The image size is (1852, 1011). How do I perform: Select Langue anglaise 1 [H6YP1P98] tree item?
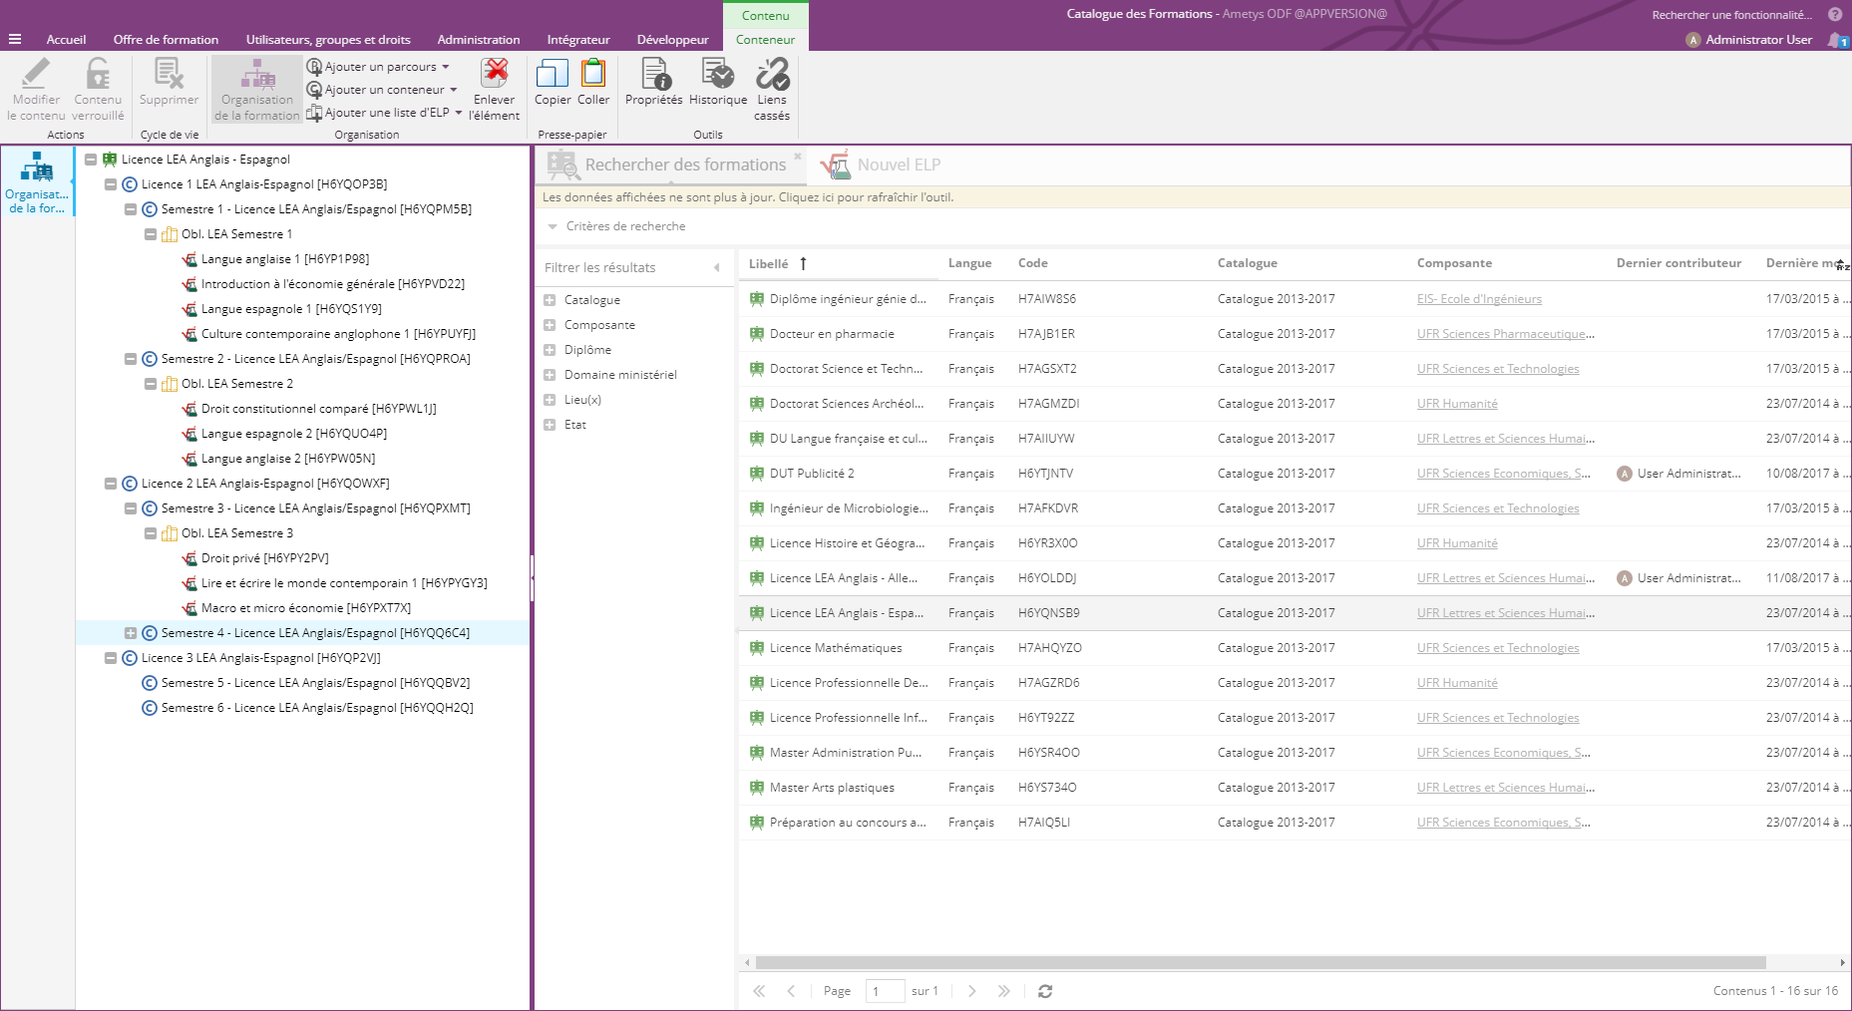(285, 259)
